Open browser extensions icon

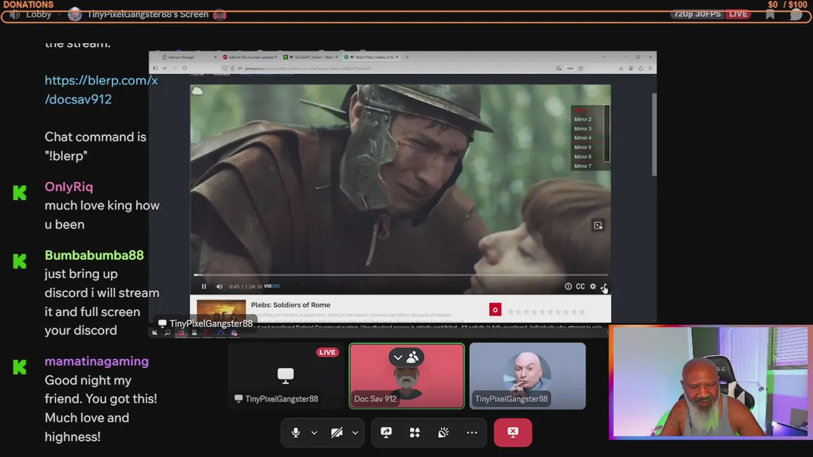(x=641, y=69)
